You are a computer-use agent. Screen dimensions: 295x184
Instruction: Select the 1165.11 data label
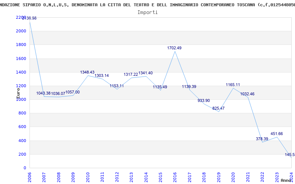pos(233,85)
